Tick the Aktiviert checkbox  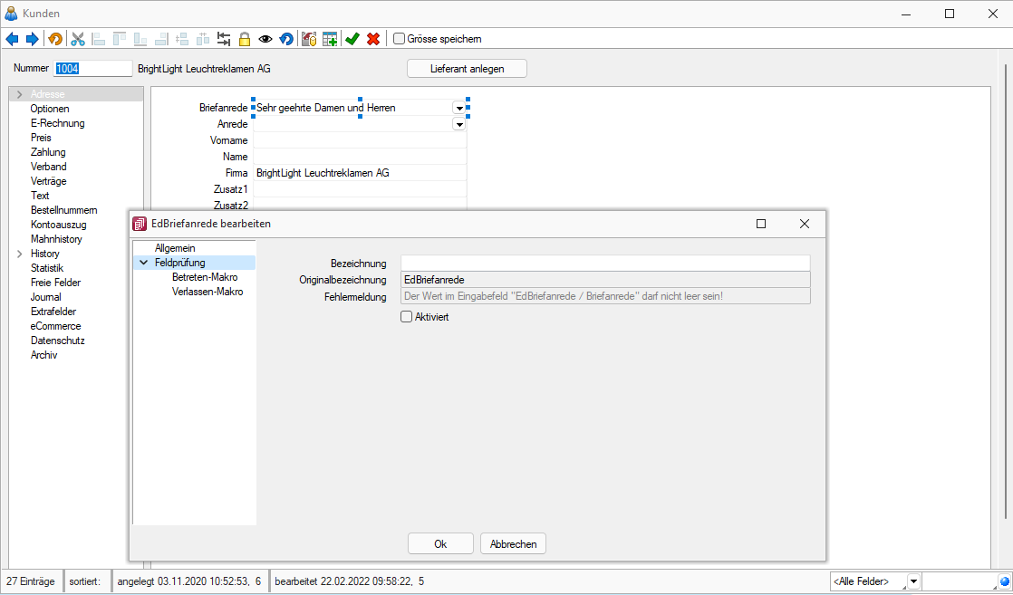pos(407,317)
